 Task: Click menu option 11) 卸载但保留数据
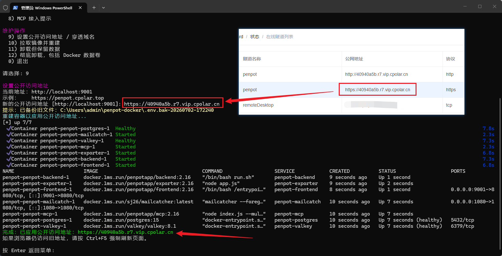(34, 49)
